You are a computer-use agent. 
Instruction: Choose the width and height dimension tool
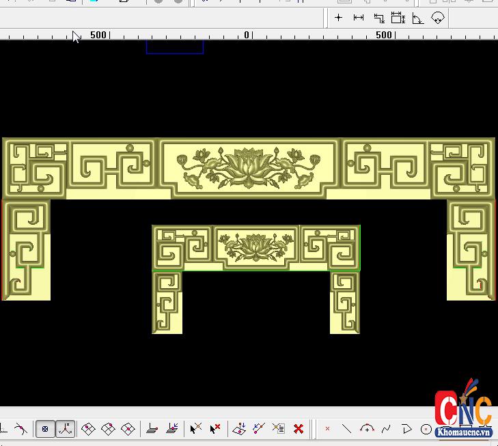398,18
